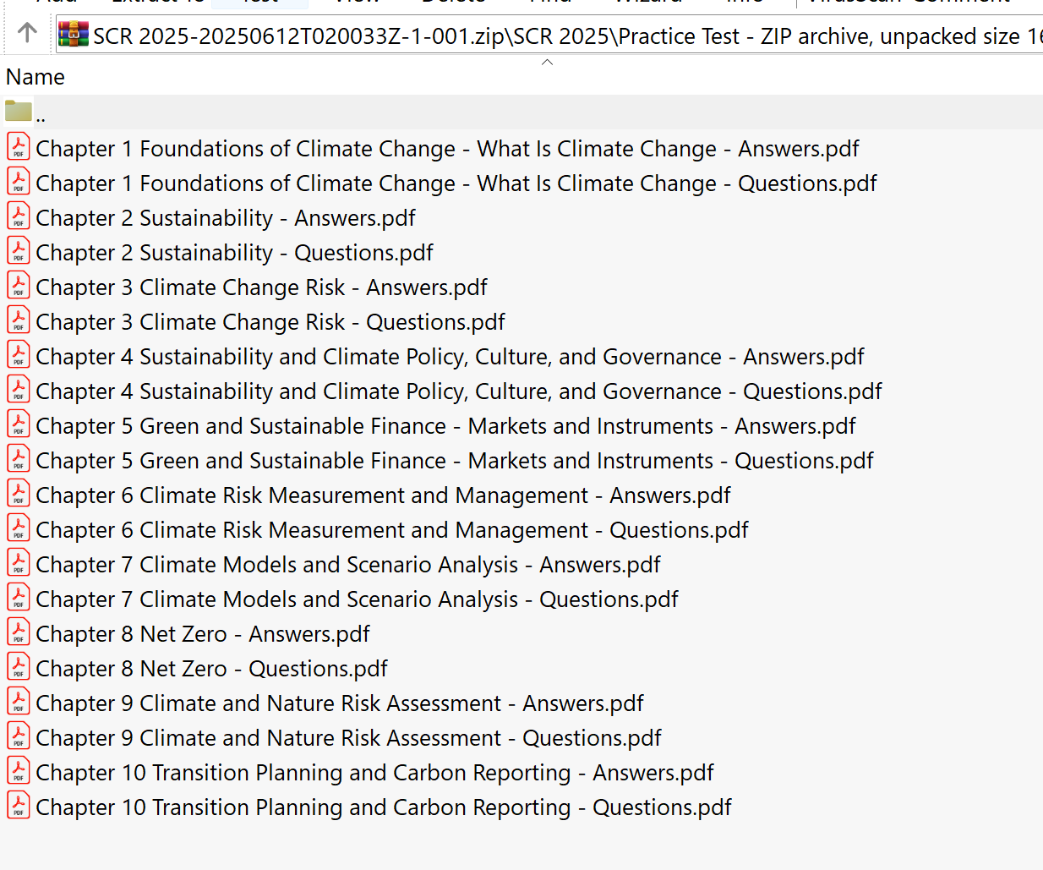Select Chapter 4 Governance Answers.pdf file name
Image resolution: width=1043 pixels, height=870 pixels.
(x=450, y=357)
